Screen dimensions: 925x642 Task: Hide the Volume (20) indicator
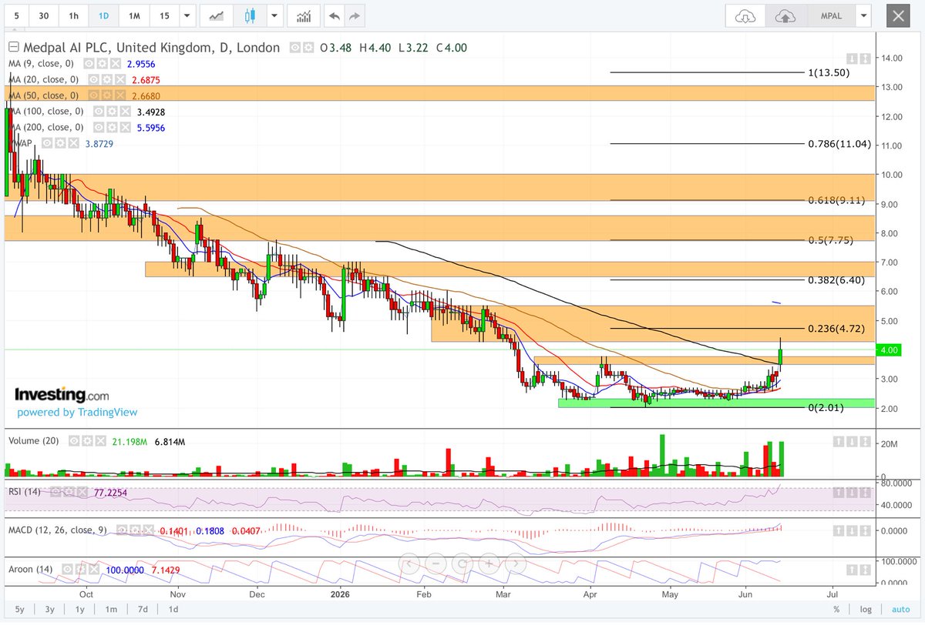73,442
